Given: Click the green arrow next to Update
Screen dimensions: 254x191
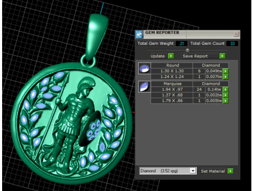Looking at the screenshot, I should pos(171,56).
